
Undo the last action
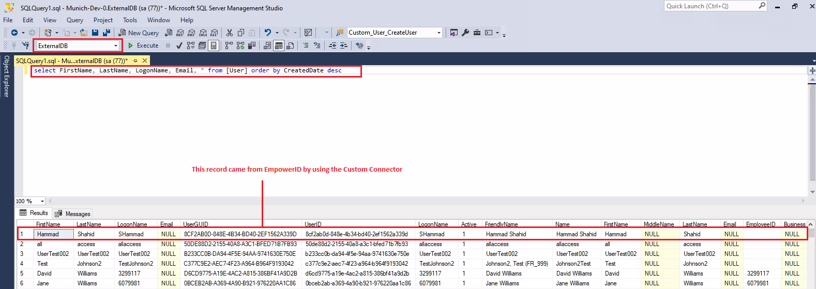tap(268, 33)
